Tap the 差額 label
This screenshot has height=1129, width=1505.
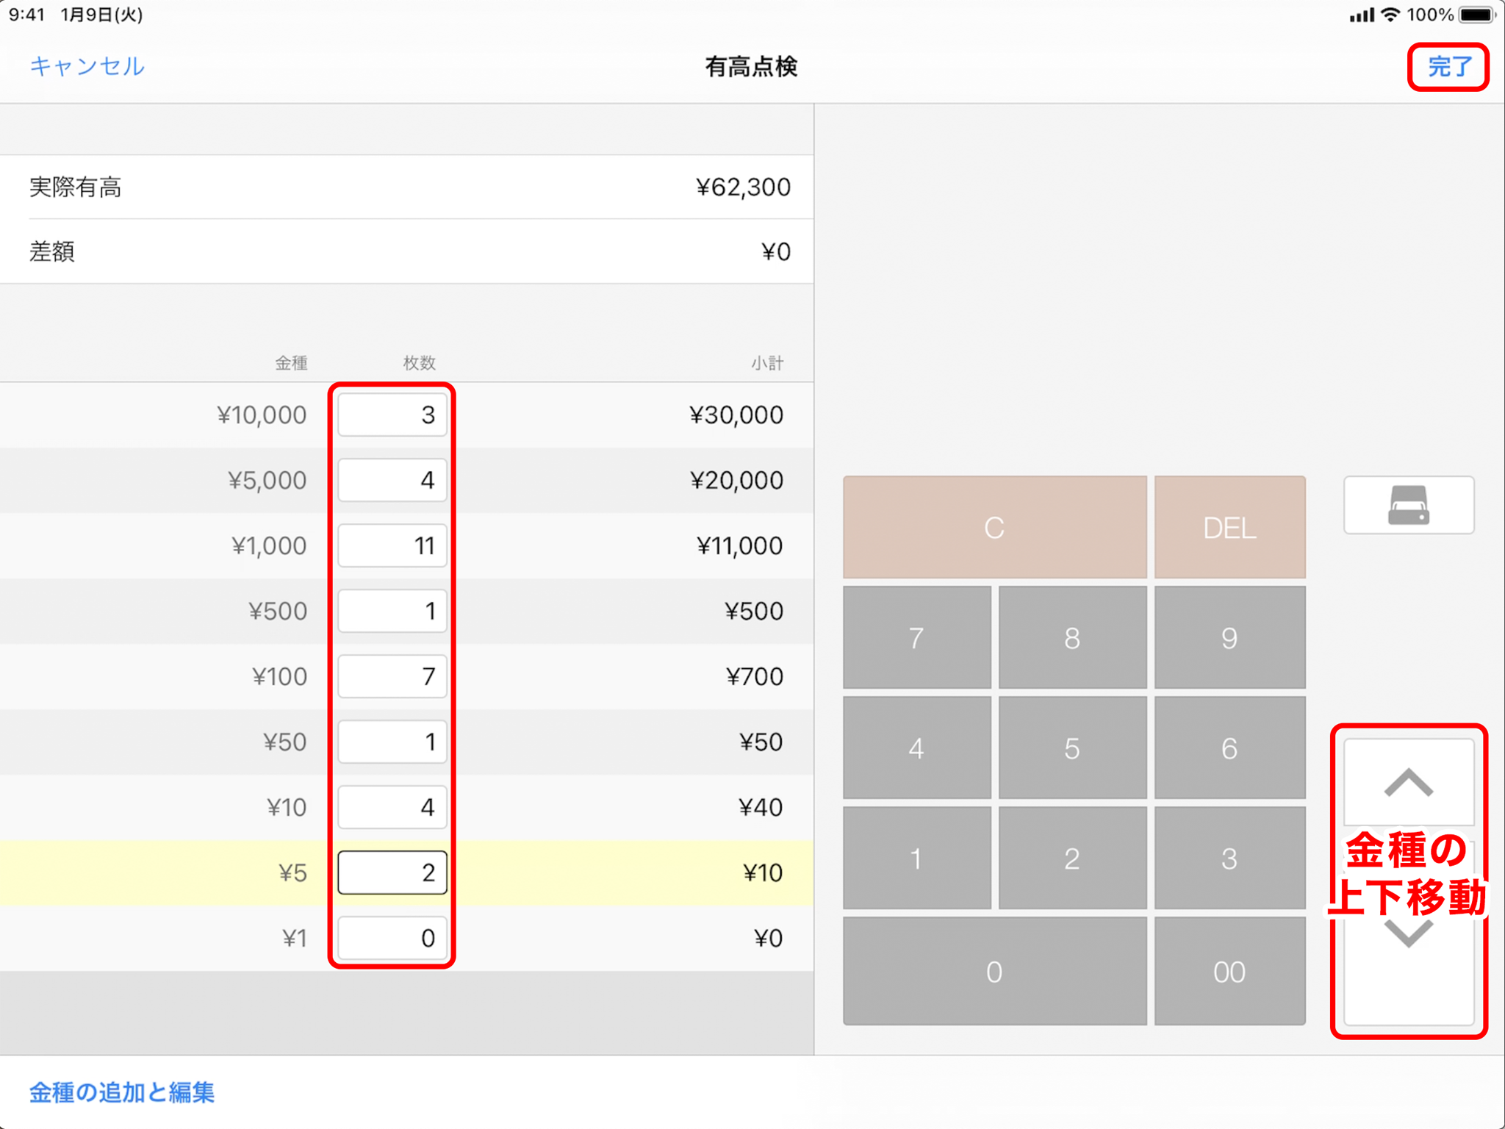click(52, 252)
